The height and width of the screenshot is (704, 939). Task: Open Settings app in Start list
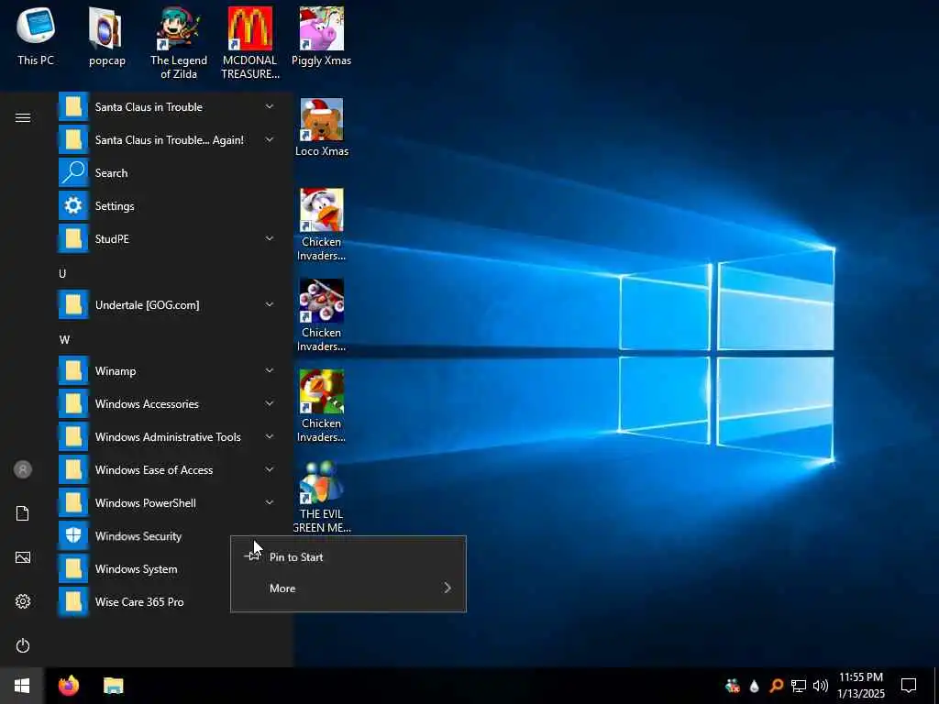pyautogui.click(x=167, y=206)
